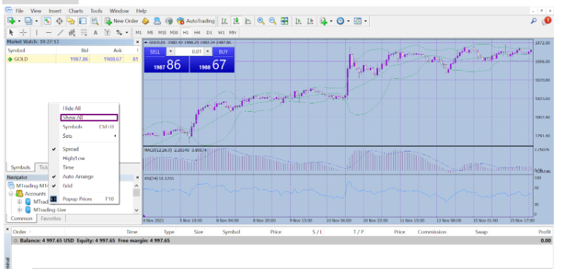Image resolution: width=565 pixels, height=276 pixels.
Task: Click the notification chat icon
Action: (x=546, y=21)
